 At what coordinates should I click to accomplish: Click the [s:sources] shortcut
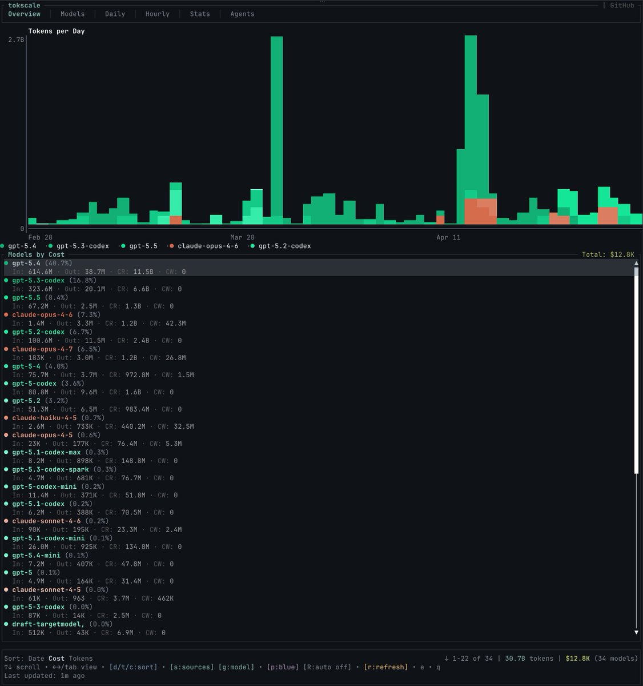pyautogui.click(x=192, y=667)
